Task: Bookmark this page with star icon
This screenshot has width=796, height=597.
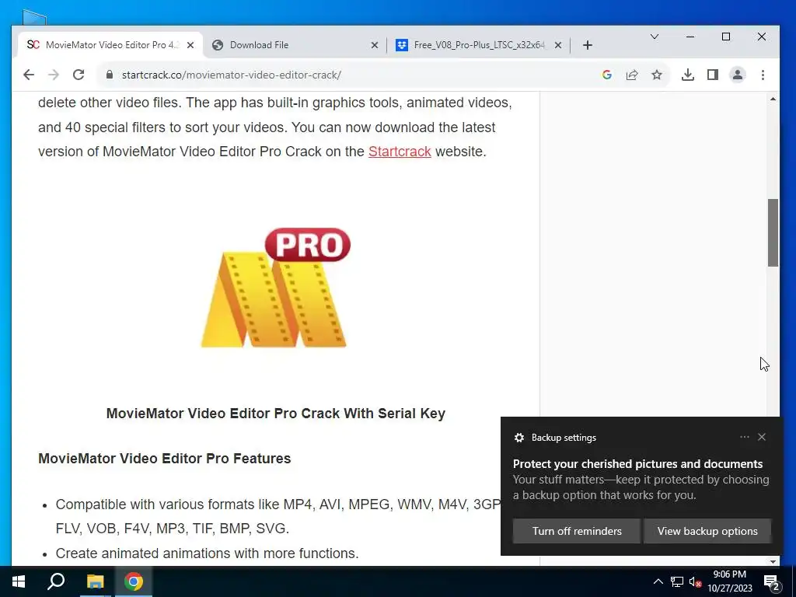Action: 657,75
